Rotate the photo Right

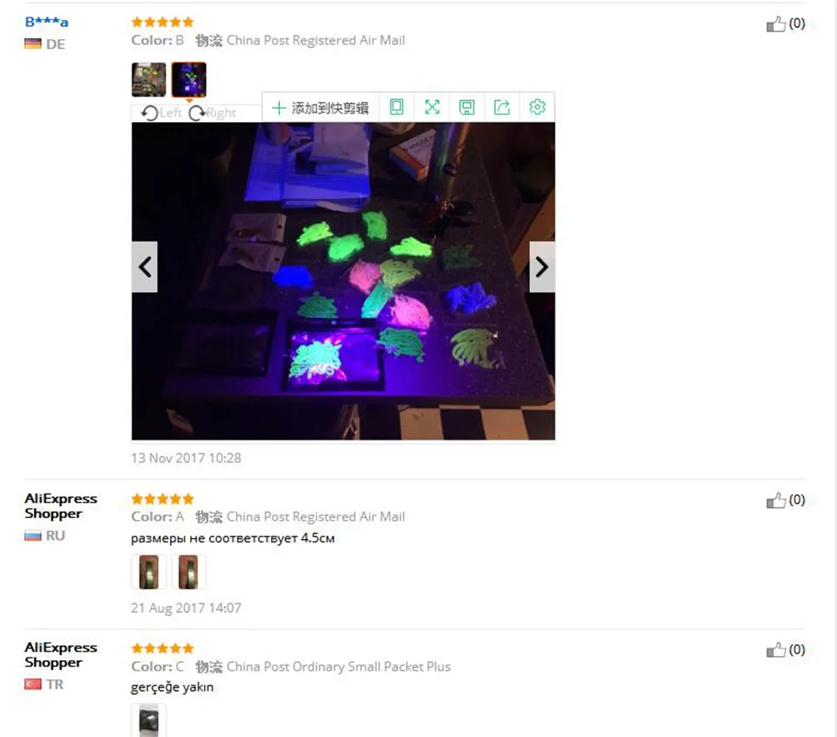click(213, 113)
